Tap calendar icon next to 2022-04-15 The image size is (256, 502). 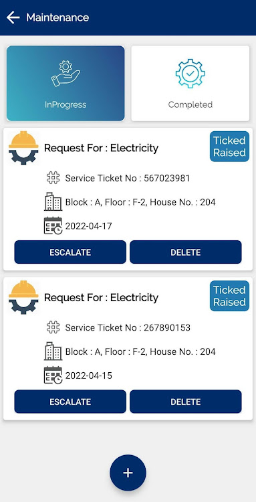pos(53,375)
